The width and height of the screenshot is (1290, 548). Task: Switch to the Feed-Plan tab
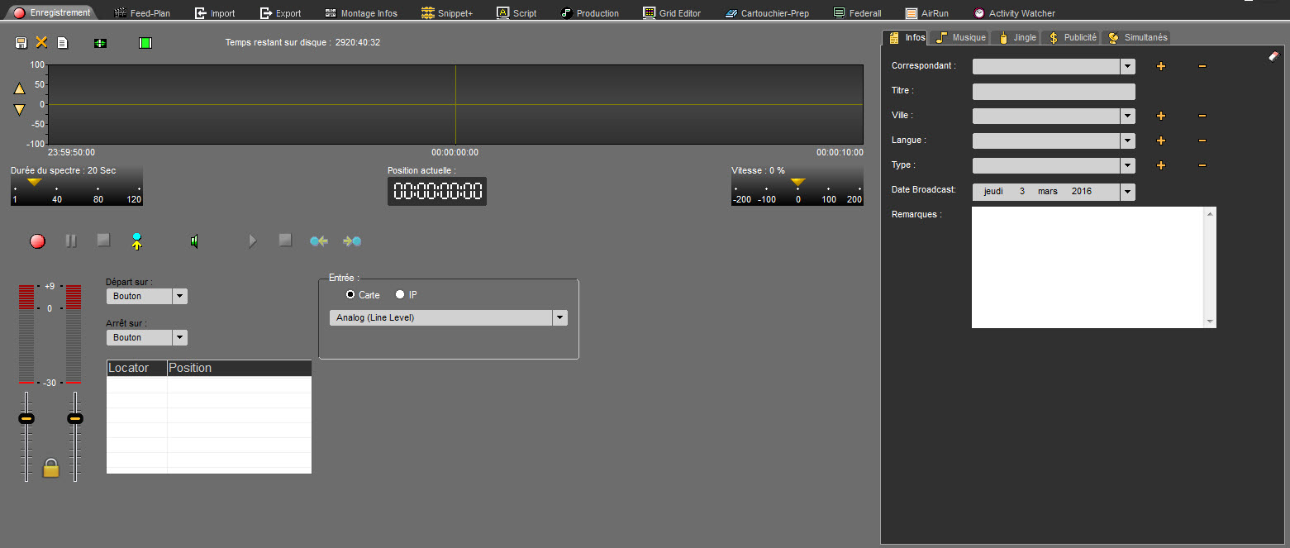(141, 13)
